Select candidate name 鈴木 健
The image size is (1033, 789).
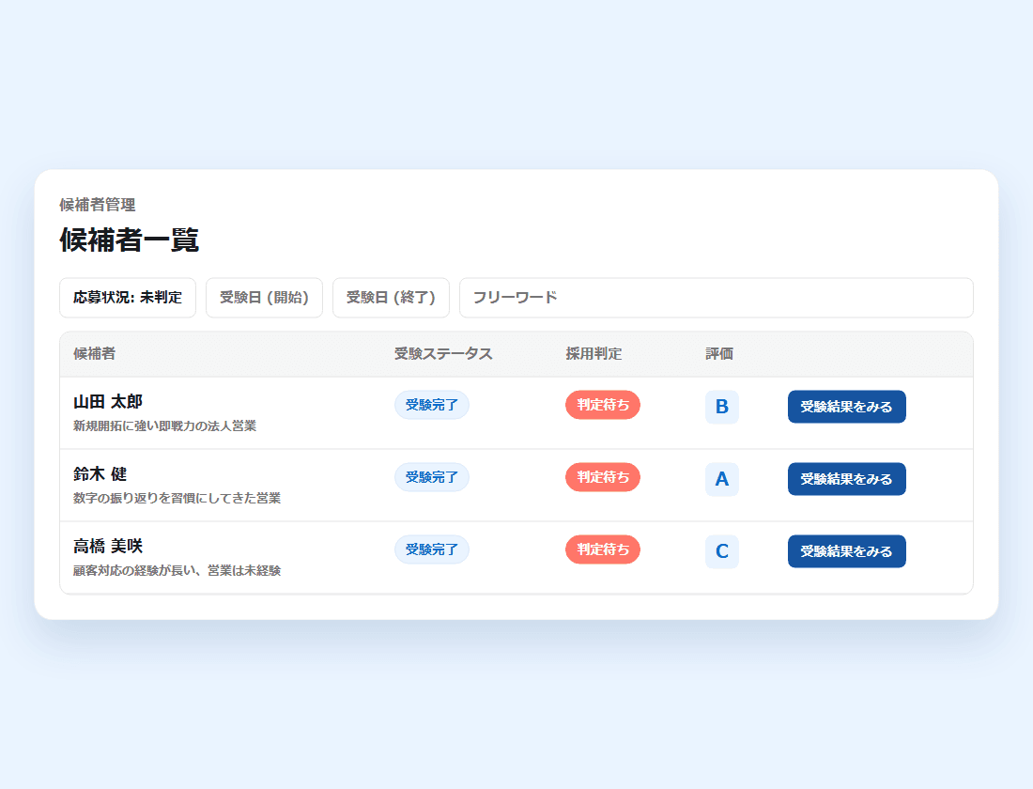[100, 474]
